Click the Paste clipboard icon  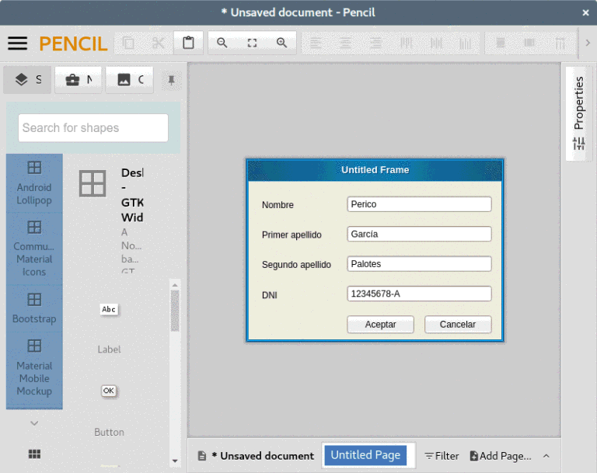coord(188,43)
